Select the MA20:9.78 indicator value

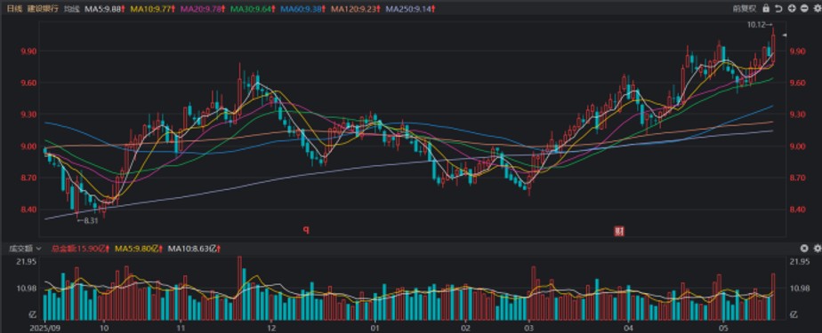tap(202, 9)
